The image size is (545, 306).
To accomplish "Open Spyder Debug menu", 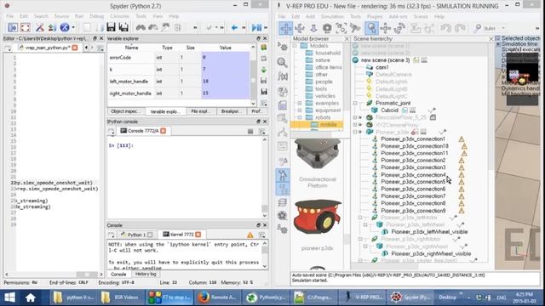I will point(96,16).
